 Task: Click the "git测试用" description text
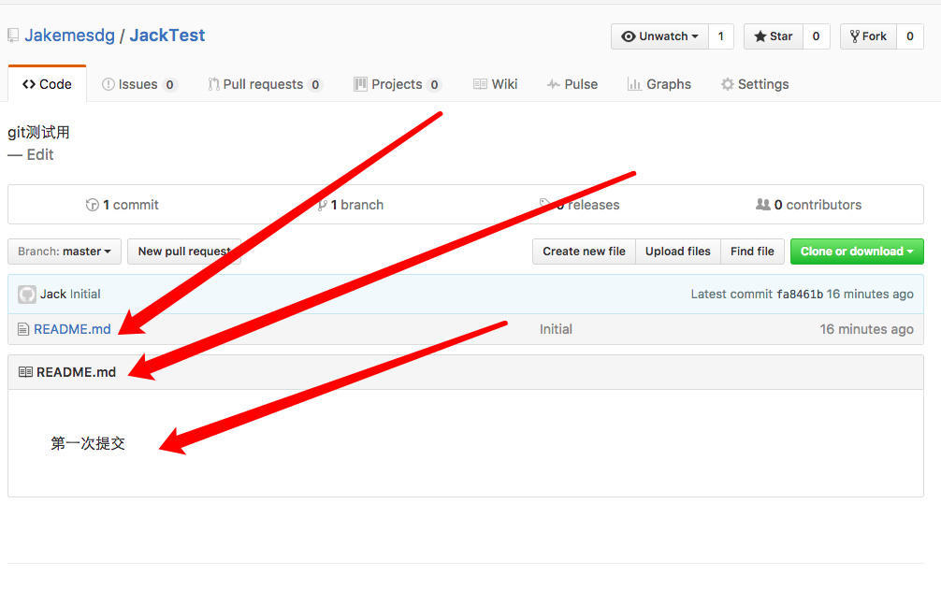click(x=39, y=133)
